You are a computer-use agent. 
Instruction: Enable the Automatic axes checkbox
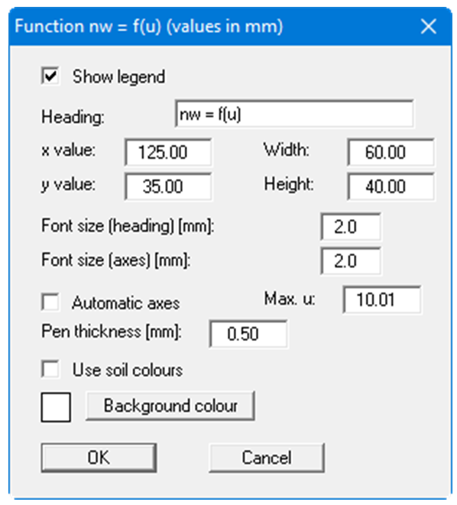coord(50,302)
